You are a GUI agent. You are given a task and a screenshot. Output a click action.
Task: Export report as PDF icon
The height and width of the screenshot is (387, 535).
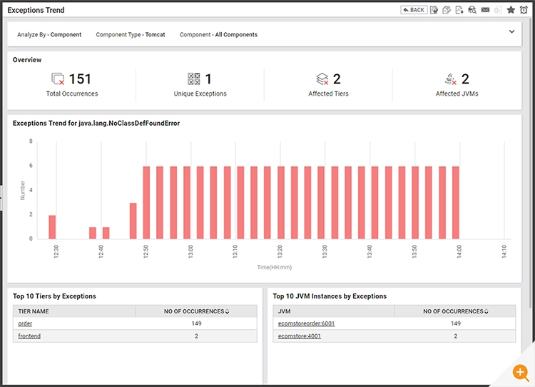(x=459, y=10)
